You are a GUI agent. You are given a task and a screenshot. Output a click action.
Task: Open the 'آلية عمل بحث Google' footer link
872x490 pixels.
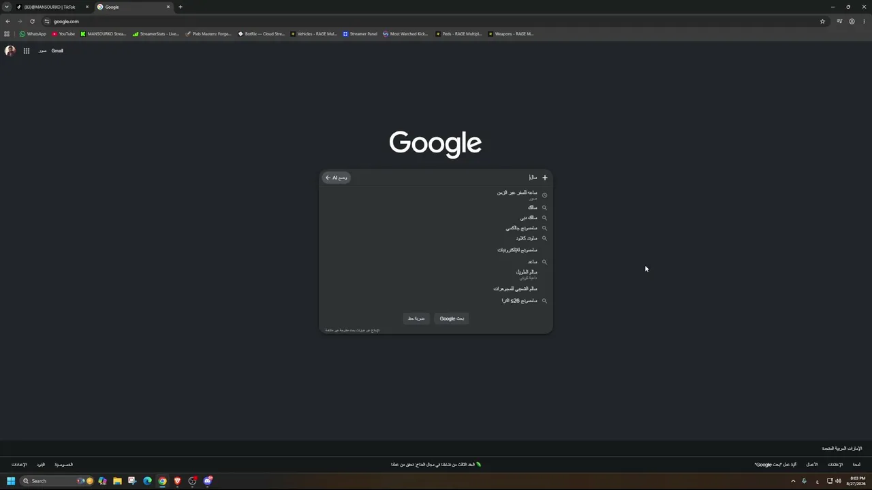775,465
